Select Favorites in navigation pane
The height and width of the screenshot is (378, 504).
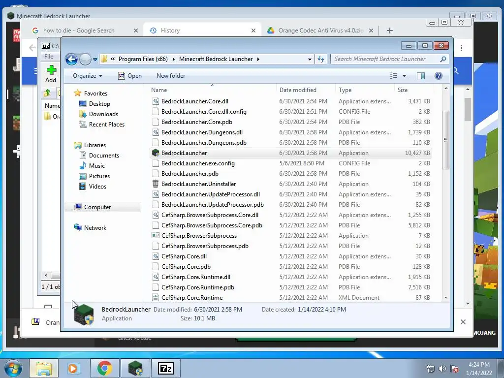(x=95, y=94)
